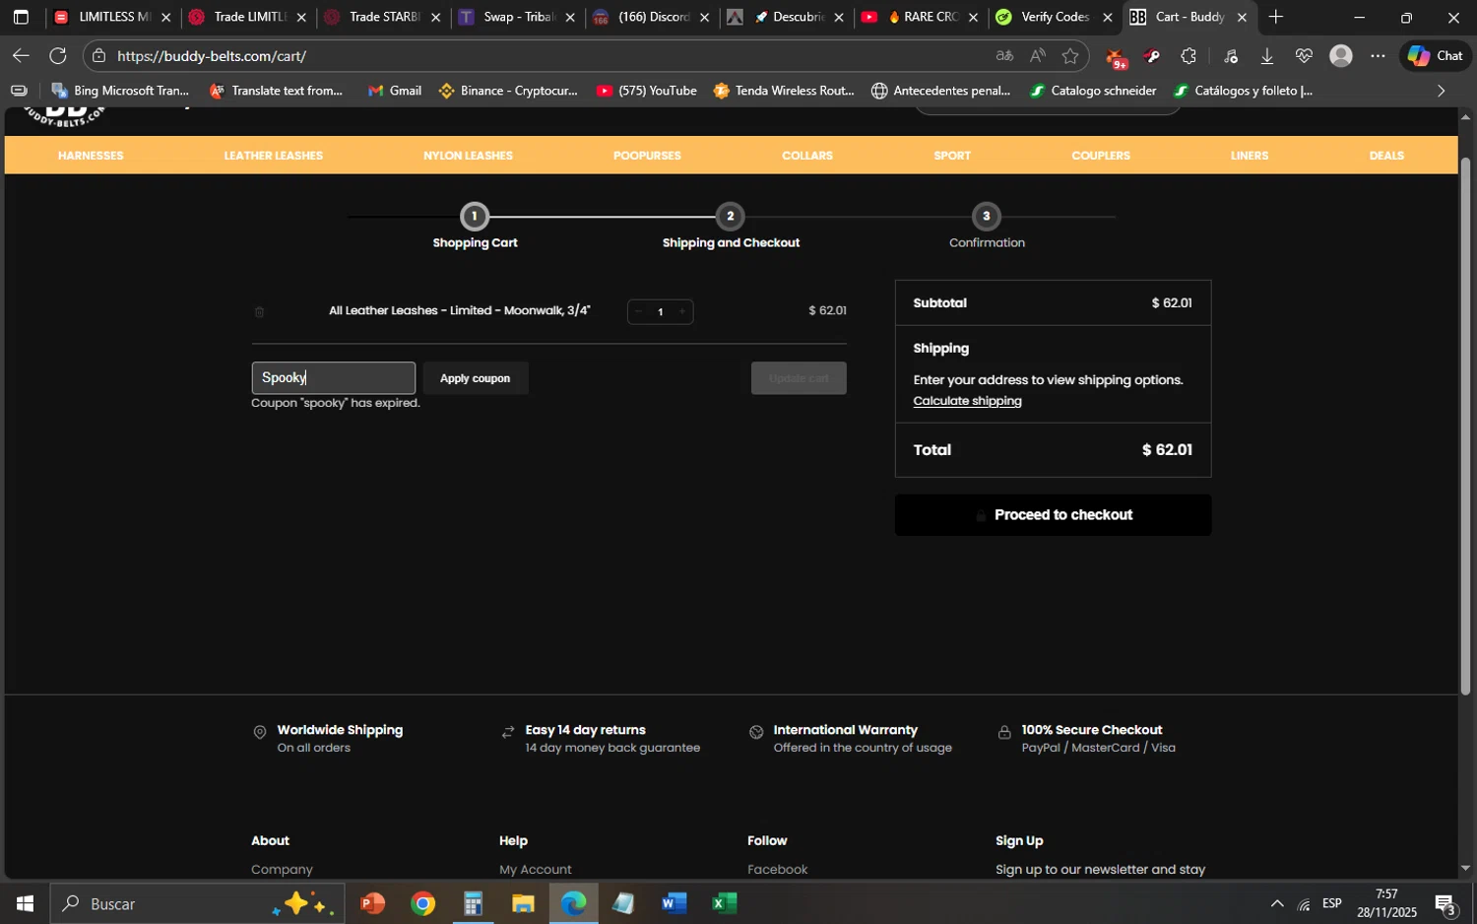Select step 2 Shipping and Checkout marker
This screenshot has width=1477, height=924.
(x=730, y=217)
